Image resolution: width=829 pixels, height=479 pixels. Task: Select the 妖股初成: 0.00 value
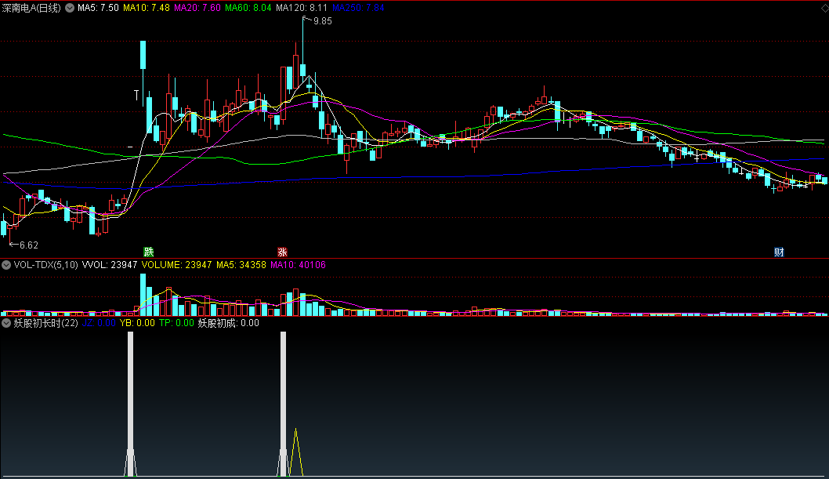(x=228, y=323)
